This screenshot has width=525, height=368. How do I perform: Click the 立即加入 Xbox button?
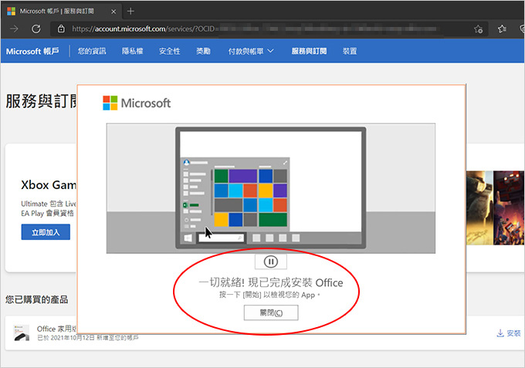[46, 232]
